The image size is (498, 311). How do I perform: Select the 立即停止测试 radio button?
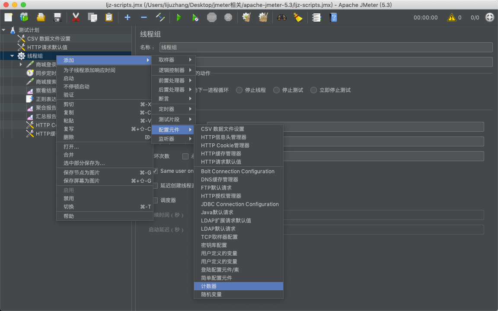313,90
